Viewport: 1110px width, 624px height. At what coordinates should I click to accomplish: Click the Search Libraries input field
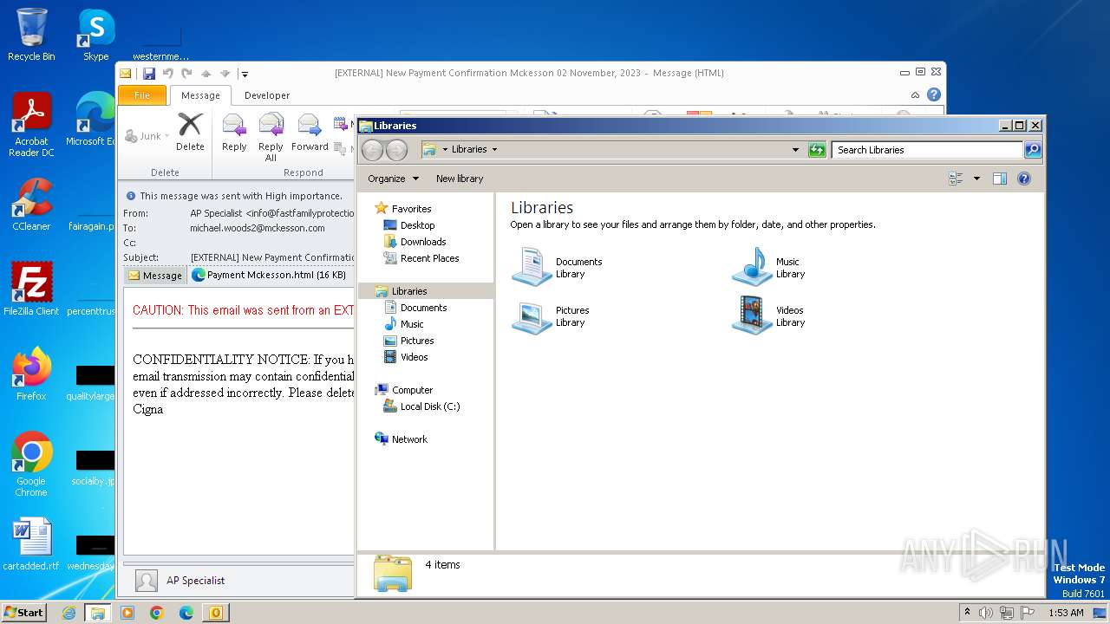[927, 150]
